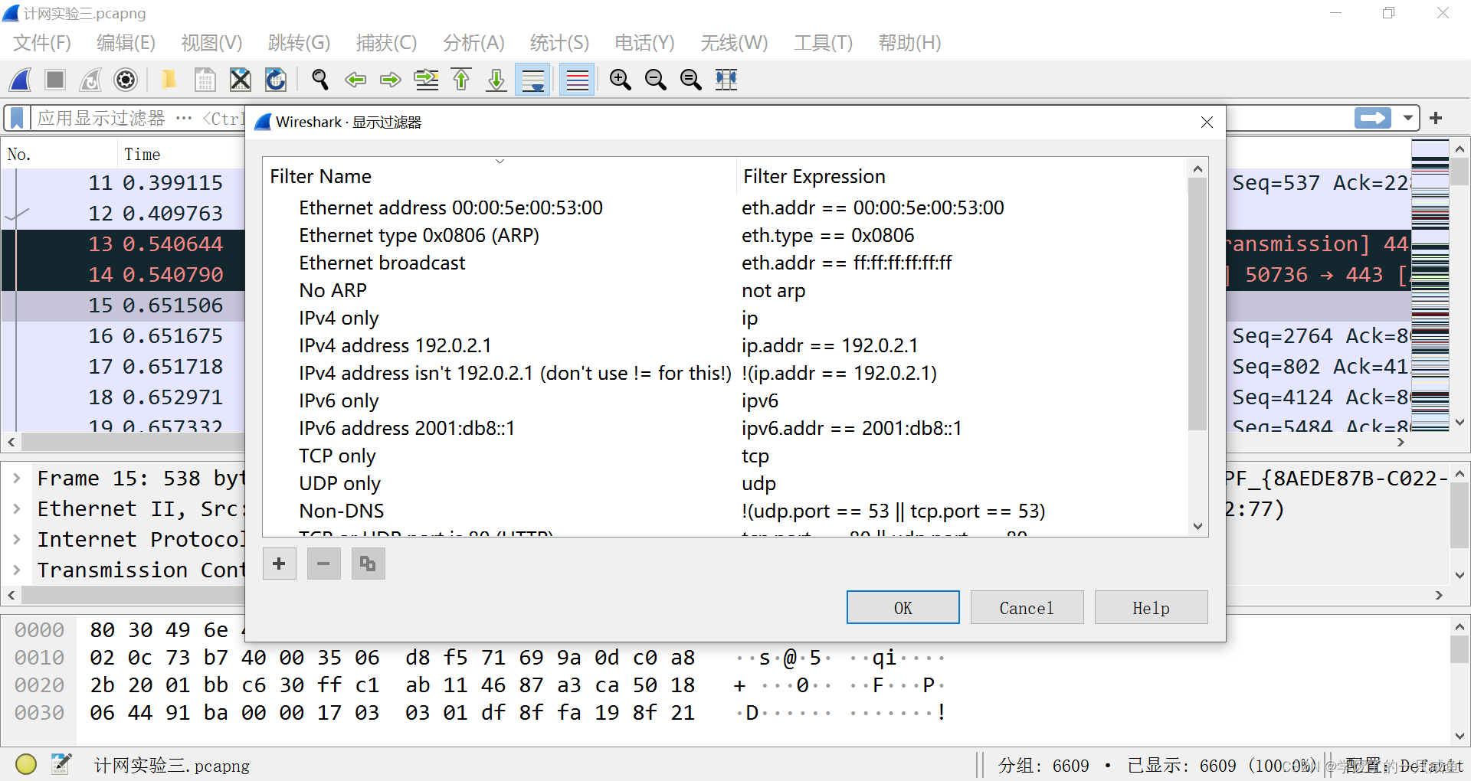
Task: Open capture options gear icon
Action: coord(126,80)
